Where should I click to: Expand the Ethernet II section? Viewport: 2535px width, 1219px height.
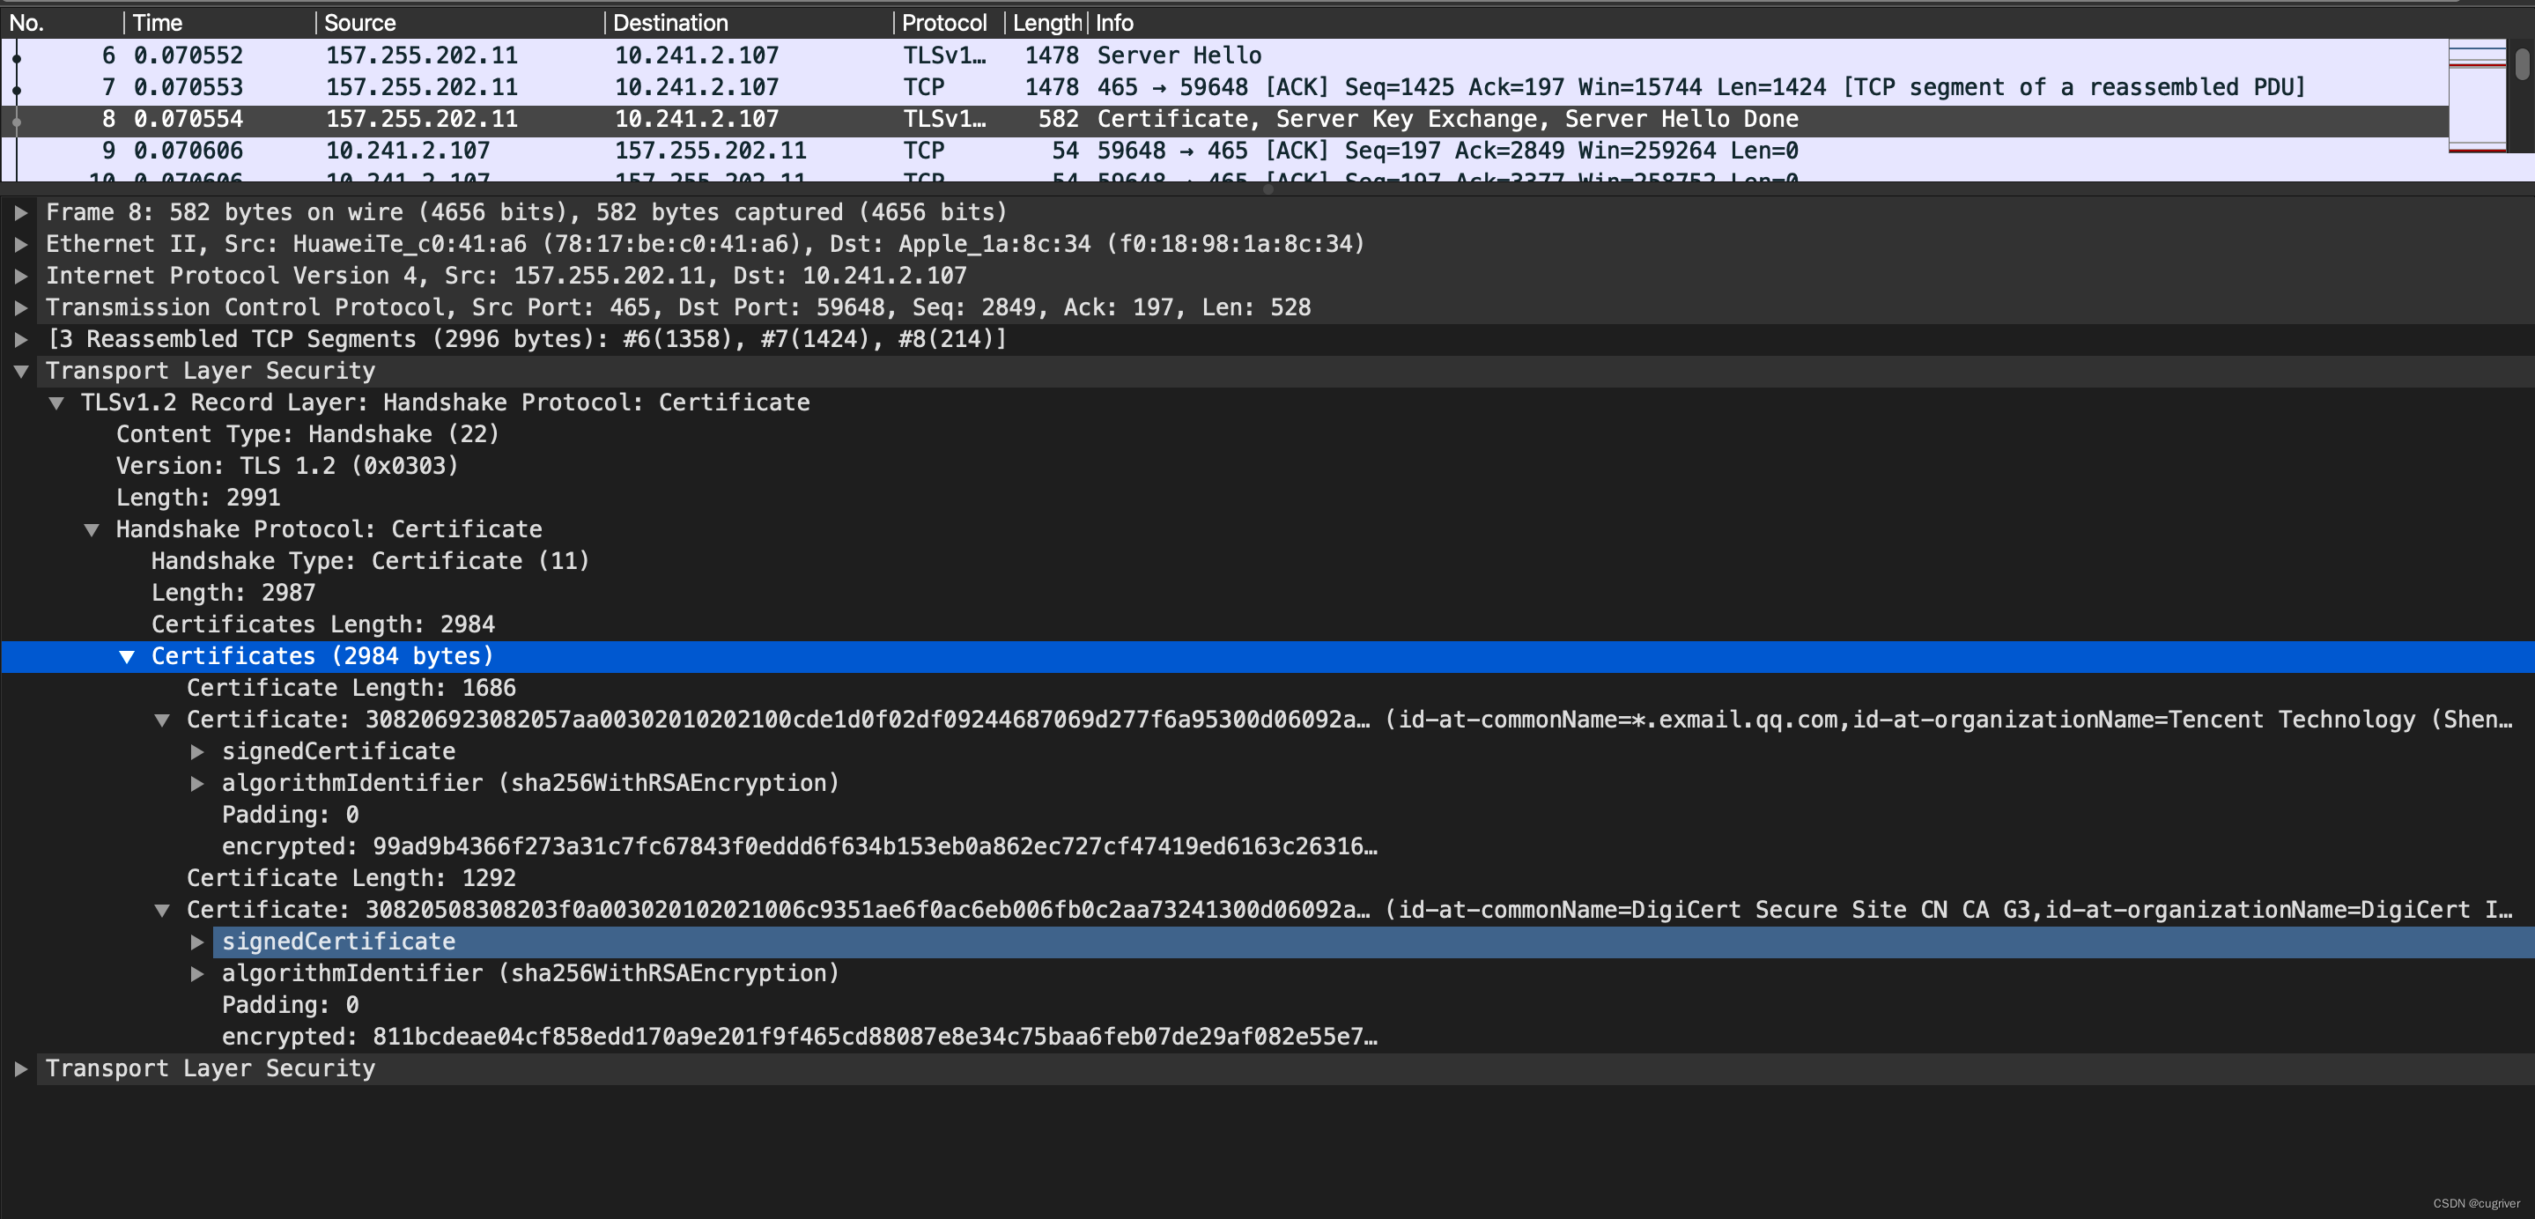(20, 244)
